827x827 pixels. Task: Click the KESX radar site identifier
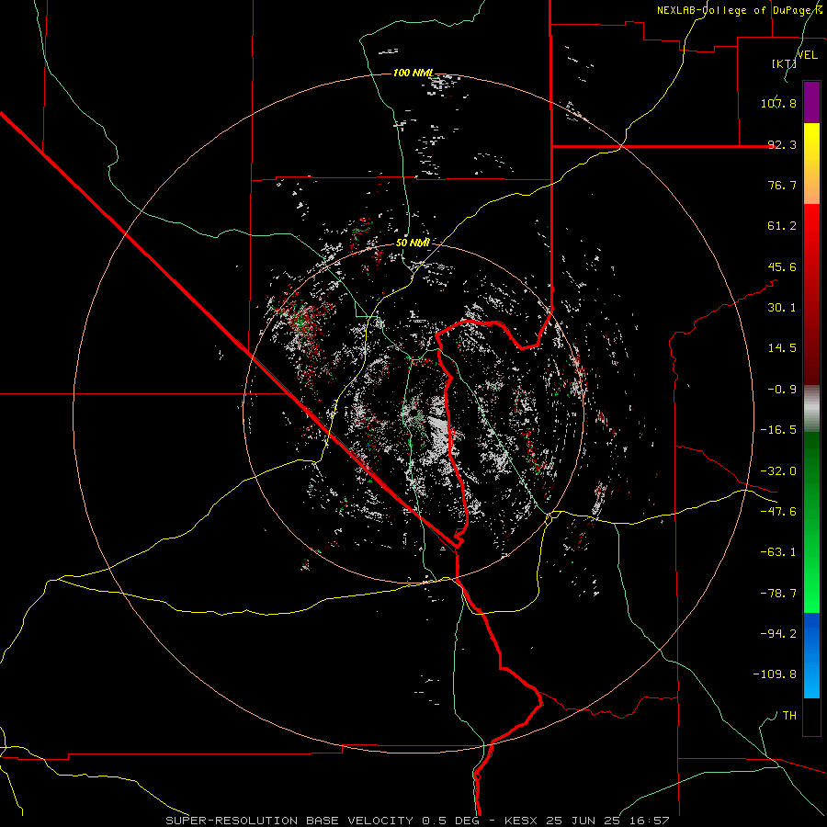[522, 821]
